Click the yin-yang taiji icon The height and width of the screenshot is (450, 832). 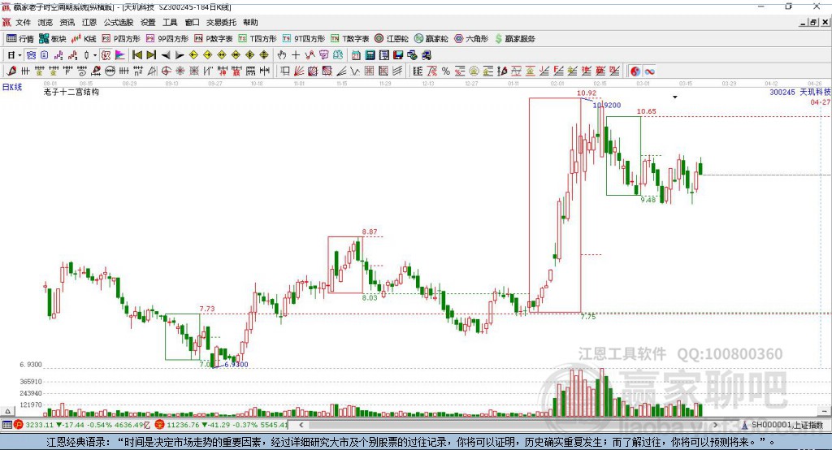click(x=635, y=71)
